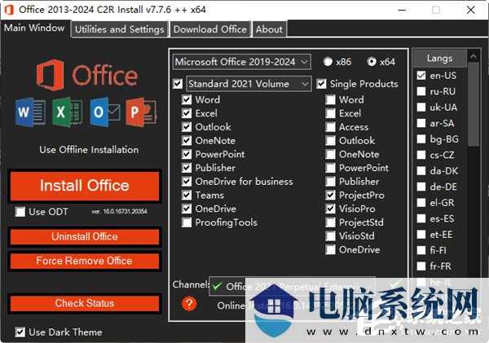
Task: Uncheck Excel in the suite list
Action: 187,113
